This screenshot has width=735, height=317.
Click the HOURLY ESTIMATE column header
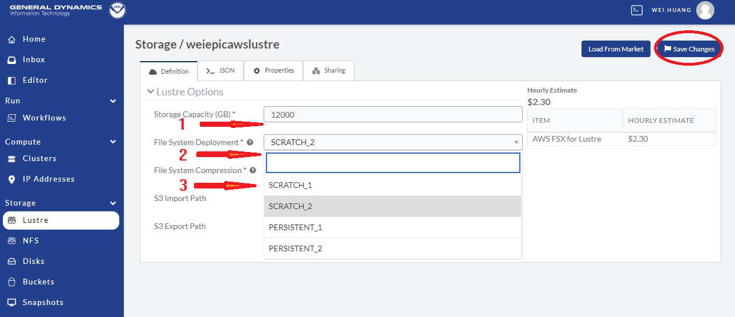[669, 121]
